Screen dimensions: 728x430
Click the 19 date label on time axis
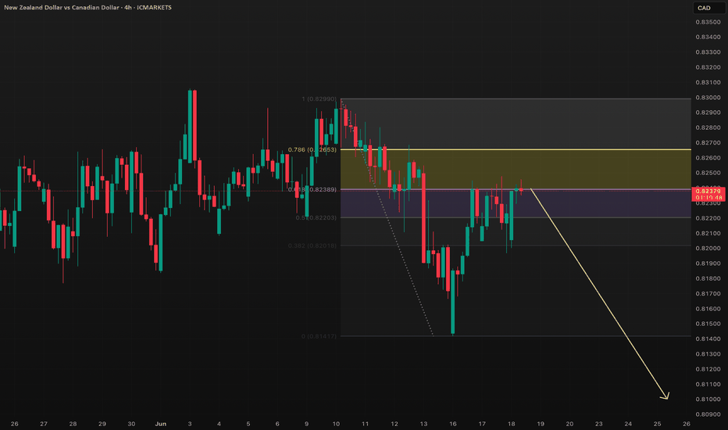click(x=541, y=424)
